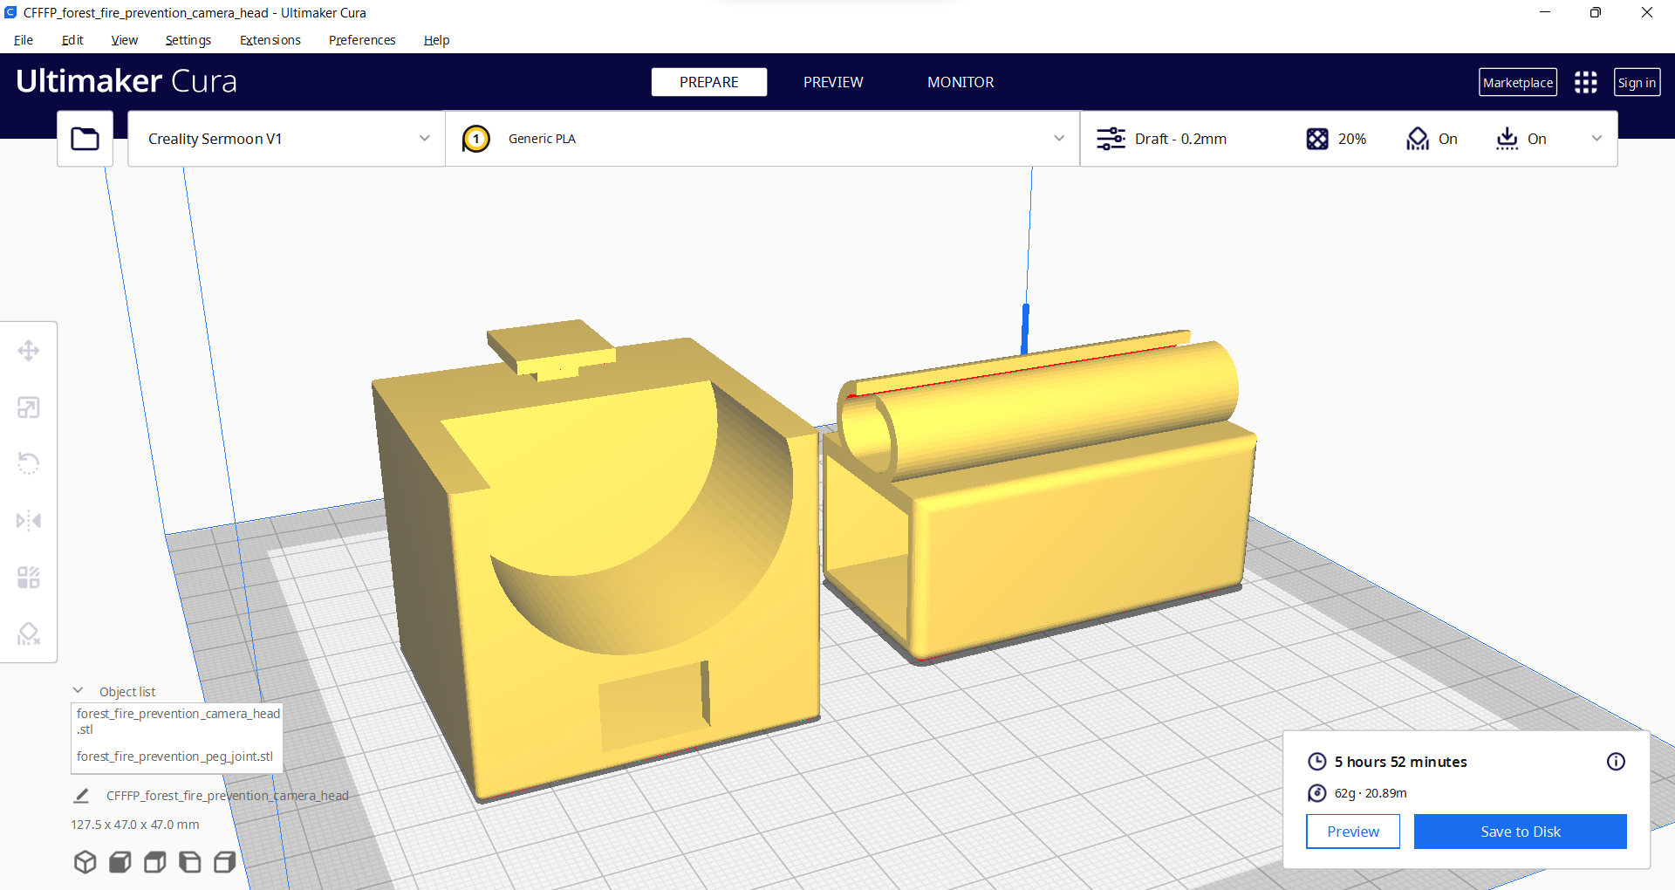The height and width of the screenshot is (890, 1675).
Task: Open the Generic PLA material dropdown
Action: point(1058,138)
